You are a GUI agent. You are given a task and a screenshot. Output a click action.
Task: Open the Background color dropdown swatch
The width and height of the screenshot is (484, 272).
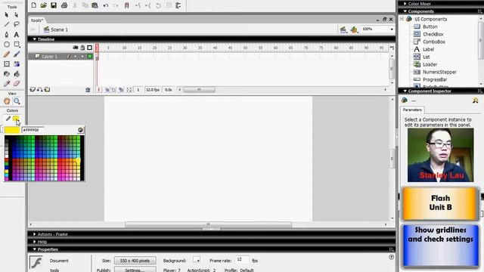click(x=197, y=260)
